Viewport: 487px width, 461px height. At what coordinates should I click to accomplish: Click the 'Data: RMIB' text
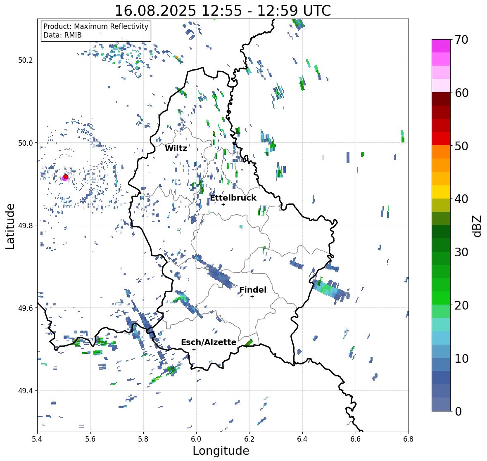[x=62, y=35]
